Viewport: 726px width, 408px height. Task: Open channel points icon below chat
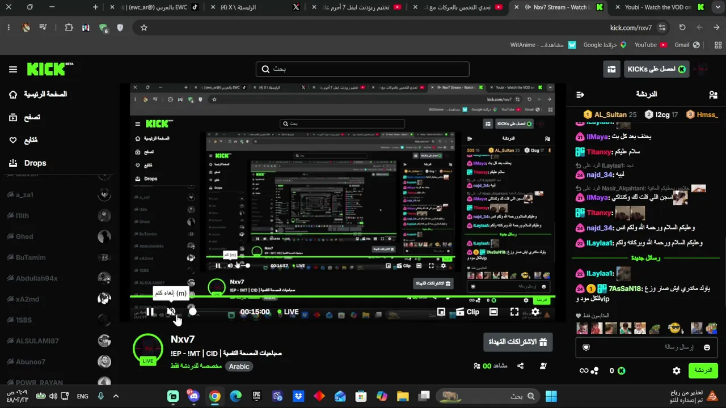pyautogui.click(x=594, y=371)
